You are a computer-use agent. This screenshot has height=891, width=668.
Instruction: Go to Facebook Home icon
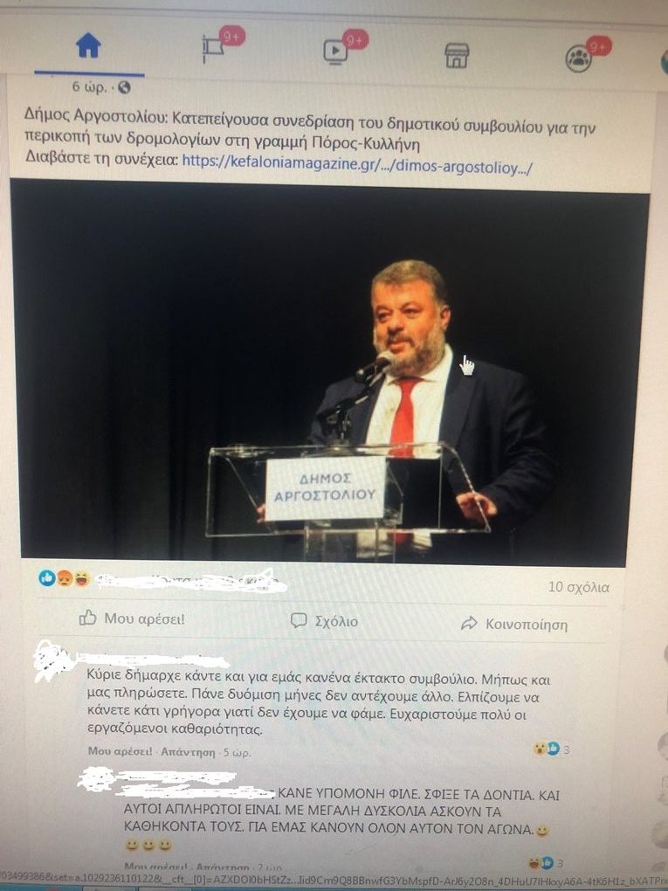(x=88, y=45)
